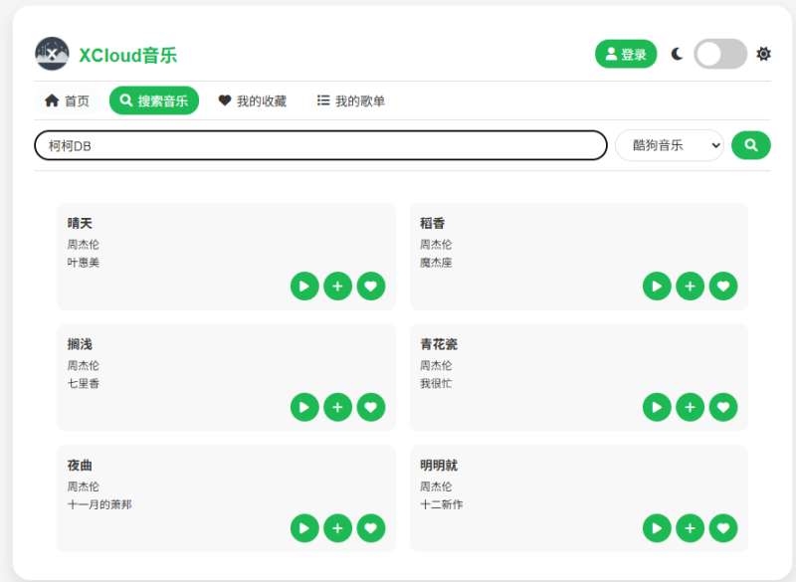Open the 我的收藏 tab
796x582 pixels.
[253, 100]
